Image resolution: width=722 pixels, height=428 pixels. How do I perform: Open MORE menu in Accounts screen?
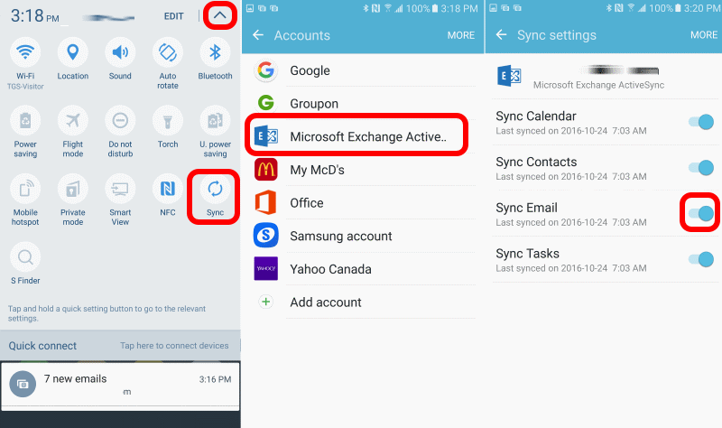[x=461, y=35]
